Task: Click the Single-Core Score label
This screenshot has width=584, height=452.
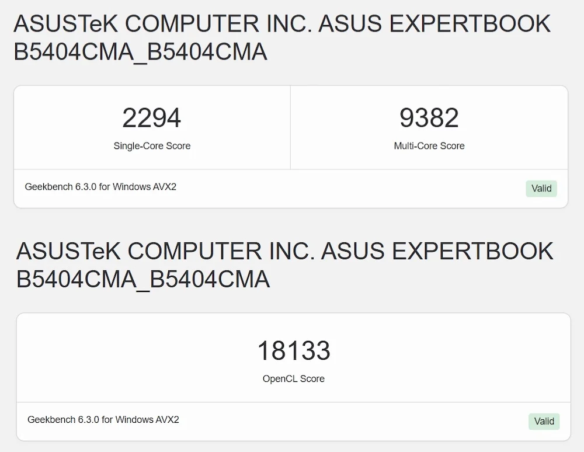Action: (x=152, y=146)
